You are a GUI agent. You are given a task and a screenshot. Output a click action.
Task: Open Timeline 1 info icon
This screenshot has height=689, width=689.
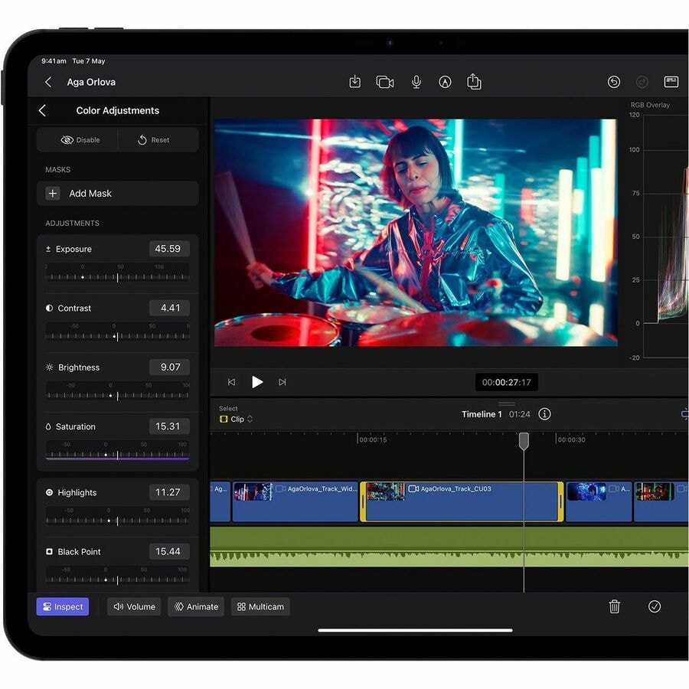[544, 414]
